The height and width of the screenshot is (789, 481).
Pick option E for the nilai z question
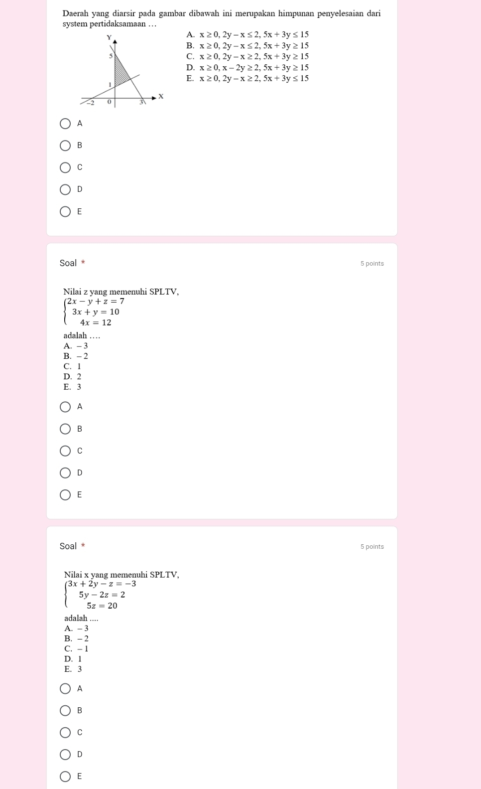coord(65,495)
